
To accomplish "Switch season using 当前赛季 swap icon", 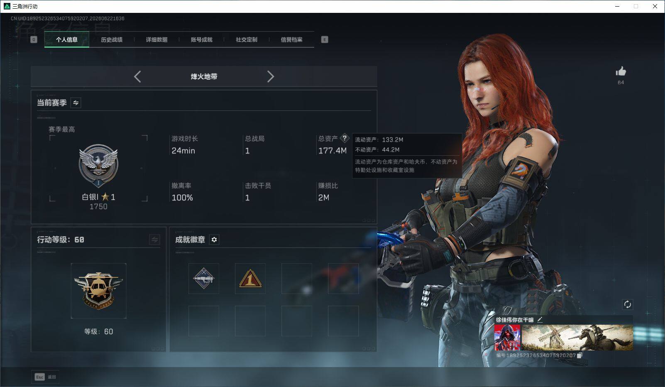I will tap(76, 103).
